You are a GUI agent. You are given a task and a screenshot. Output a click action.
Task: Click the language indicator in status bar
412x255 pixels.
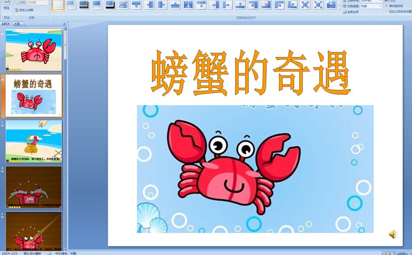pos(66,253)
